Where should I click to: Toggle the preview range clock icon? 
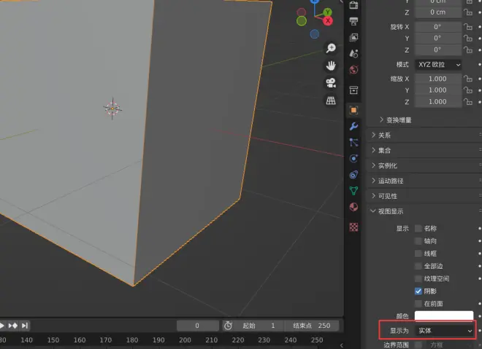click(228, 326)
